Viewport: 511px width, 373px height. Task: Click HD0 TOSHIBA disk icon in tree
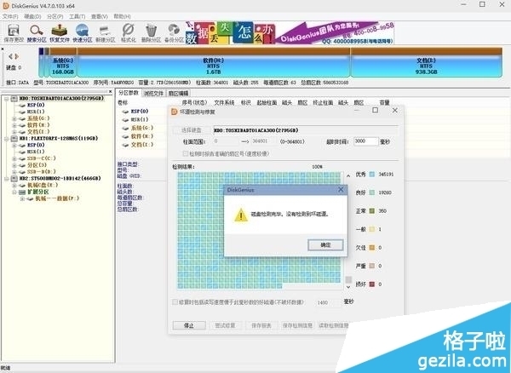(x=14, y=99)
